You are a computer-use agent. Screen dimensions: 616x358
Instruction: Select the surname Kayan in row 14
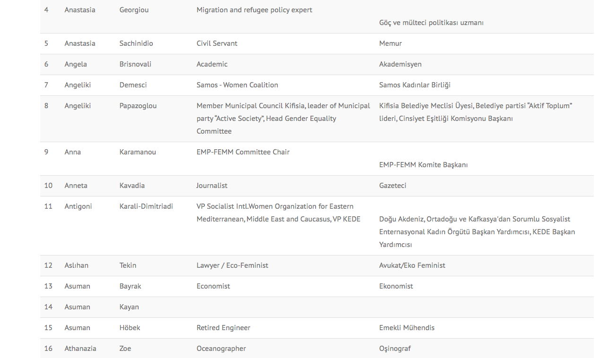coord(129,307)
